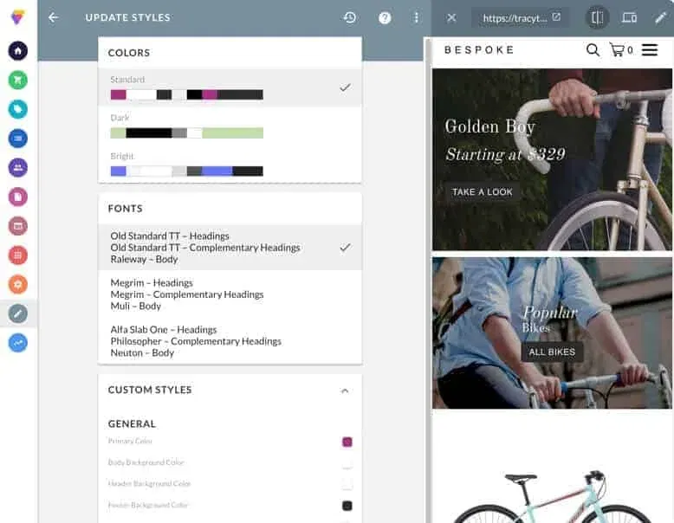Open the home dashboard sidebar icon
674x523 pixels.
18,50
